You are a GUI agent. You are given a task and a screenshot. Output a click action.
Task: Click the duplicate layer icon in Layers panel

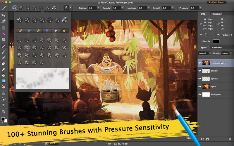click(208, 139)
